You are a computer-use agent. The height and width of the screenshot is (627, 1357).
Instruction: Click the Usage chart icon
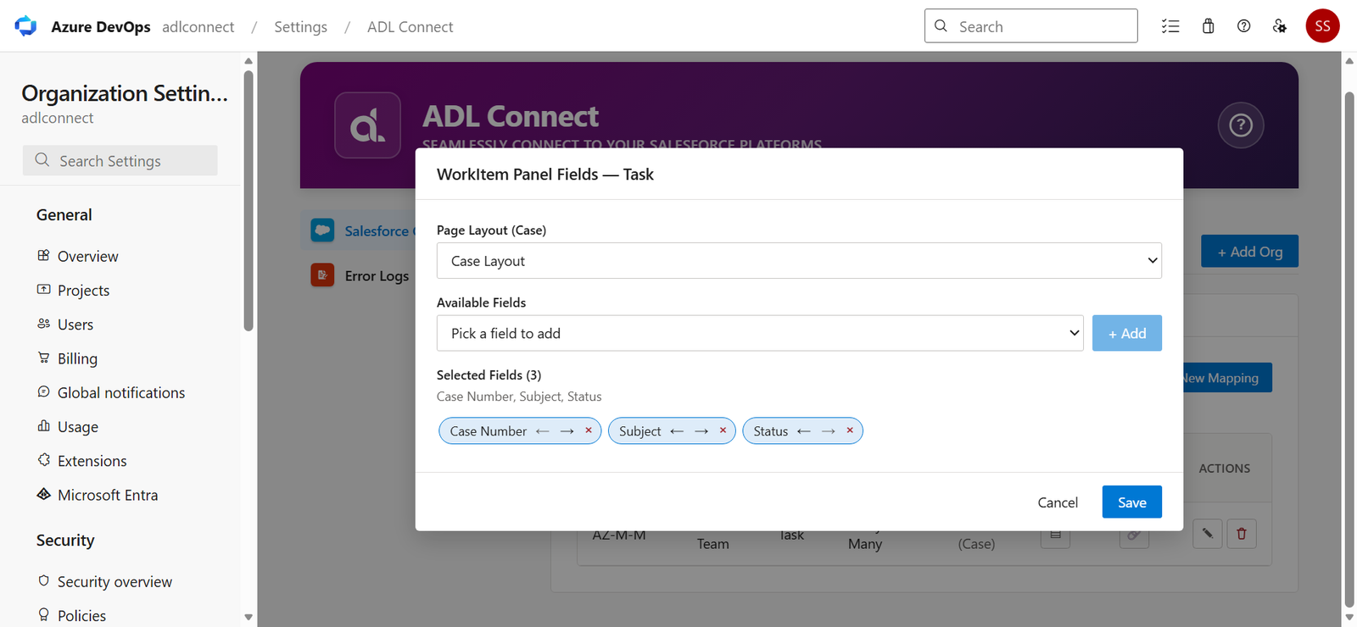pos(43,425)
